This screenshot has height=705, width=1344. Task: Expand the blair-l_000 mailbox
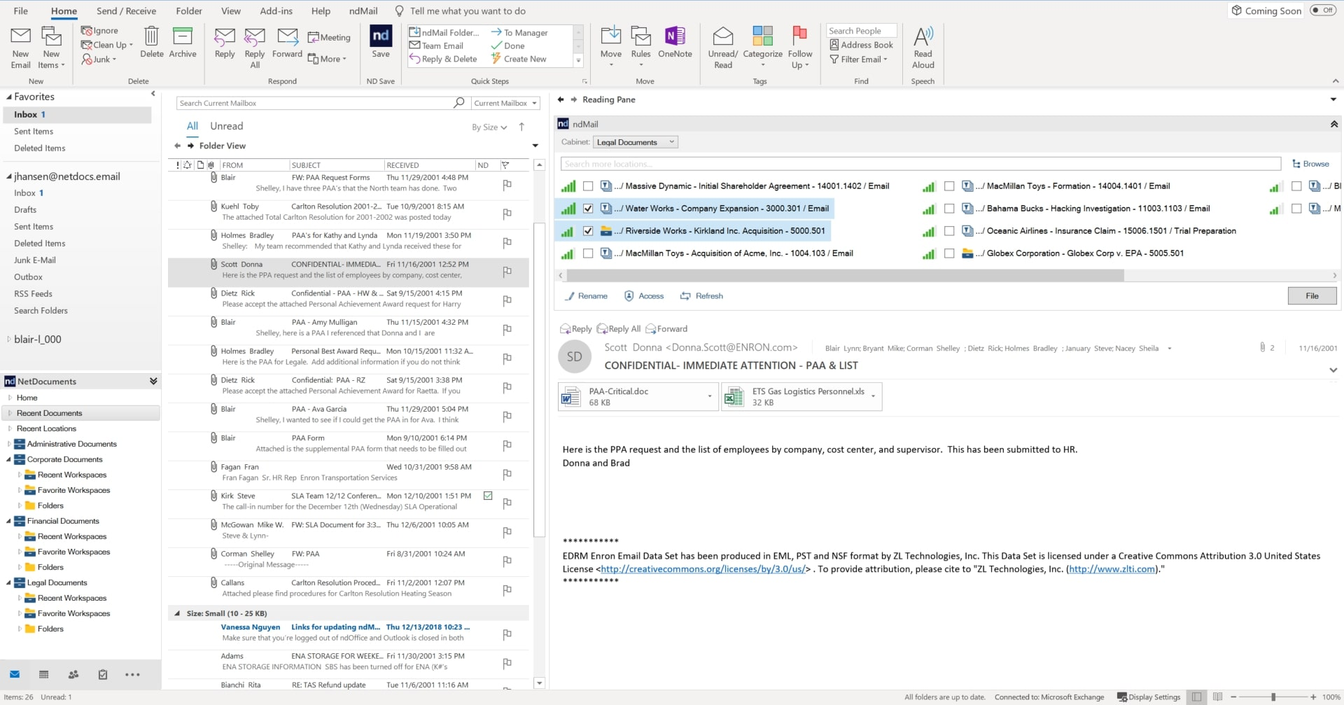pos(8,340)
